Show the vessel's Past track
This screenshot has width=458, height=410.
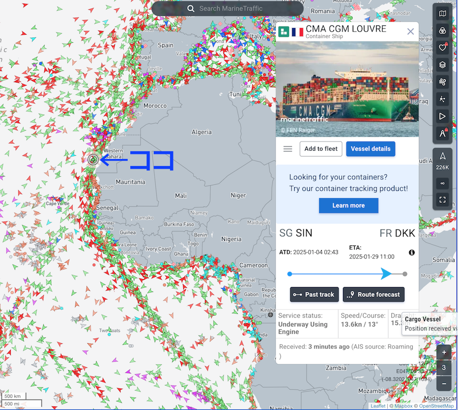pos(314,294)
